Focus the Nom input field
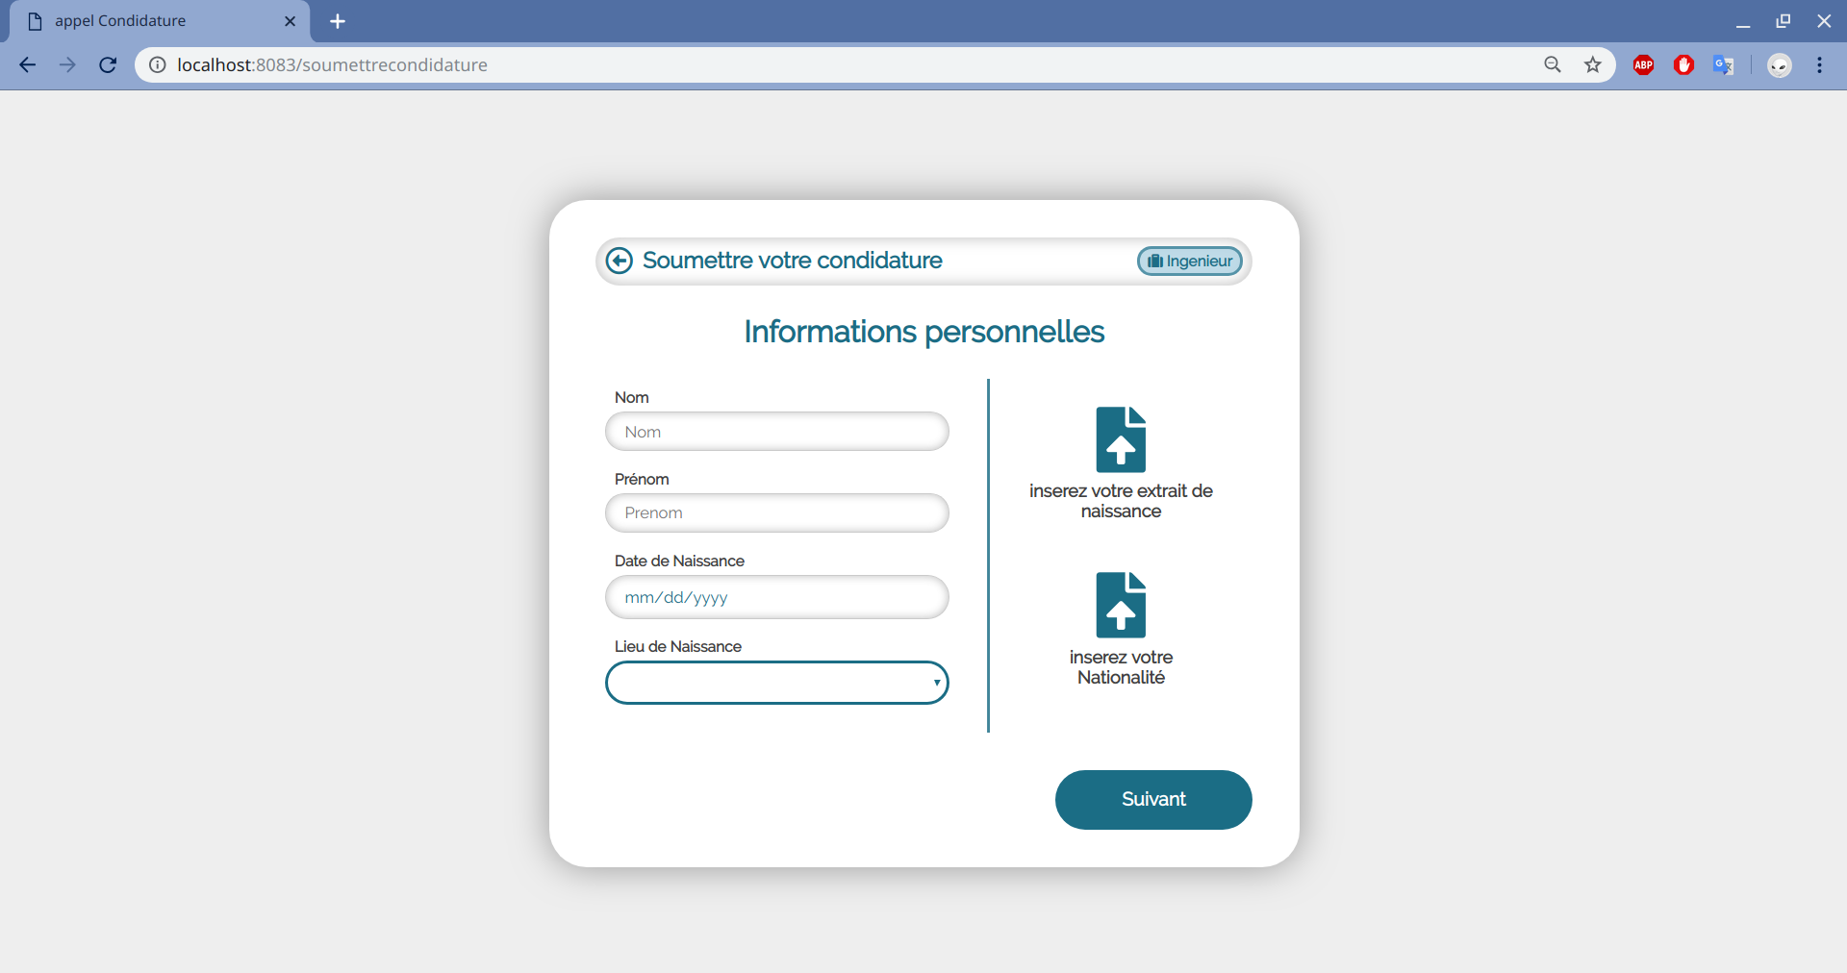 777,432
